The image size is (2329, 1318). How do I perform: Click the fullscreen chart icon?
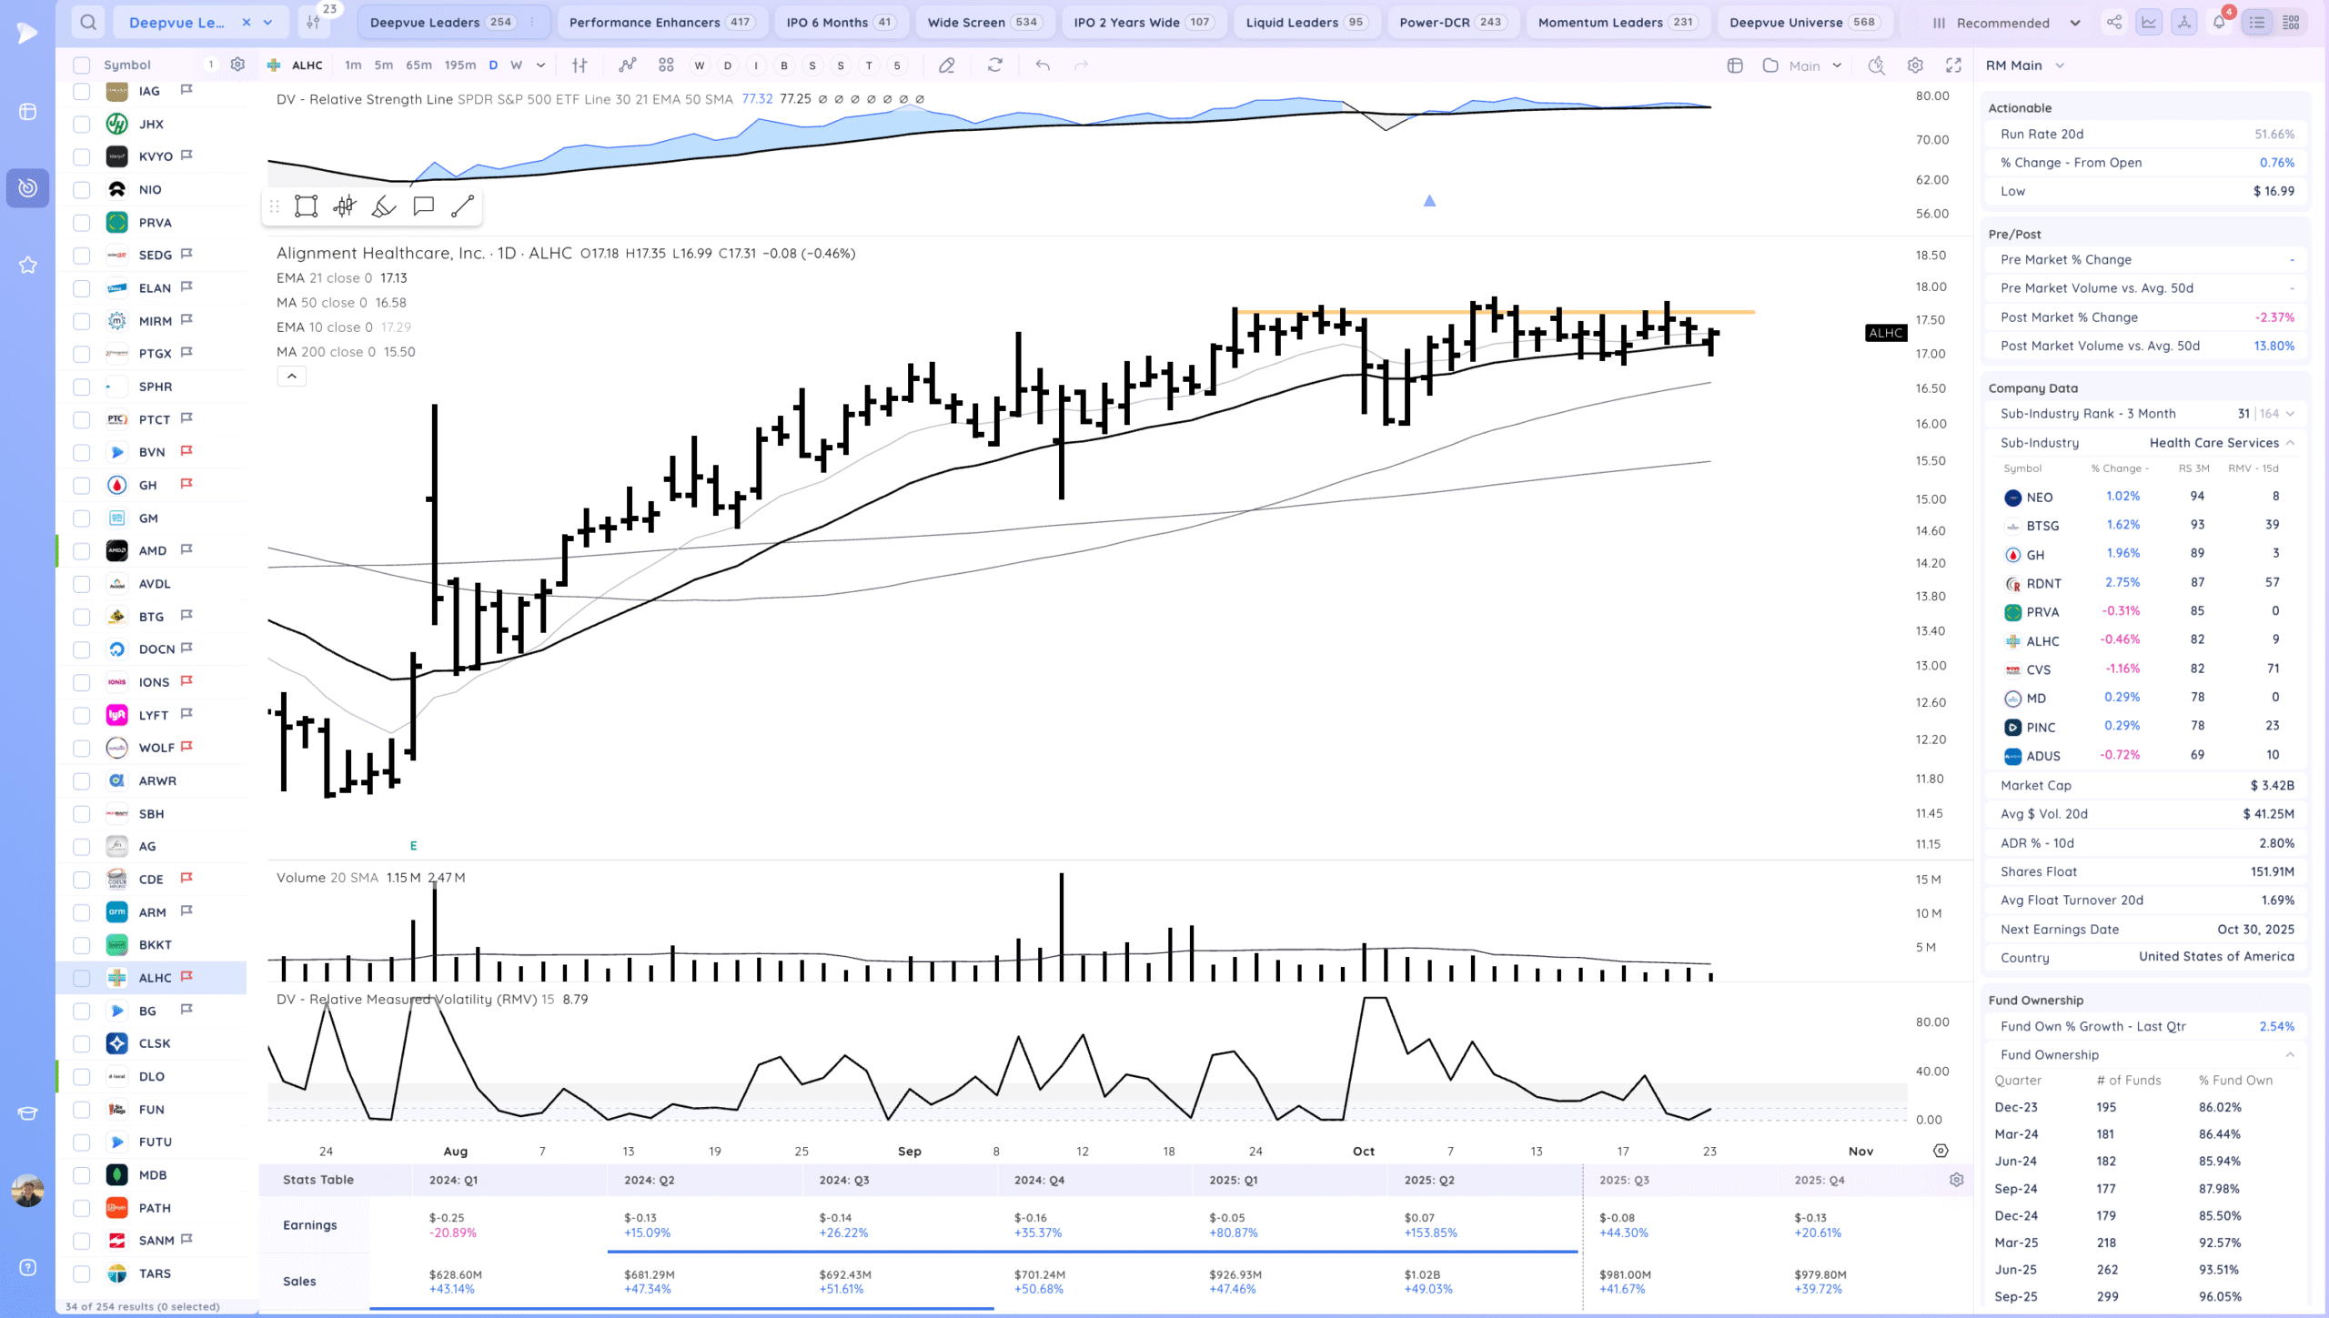tap(1953, 65)
